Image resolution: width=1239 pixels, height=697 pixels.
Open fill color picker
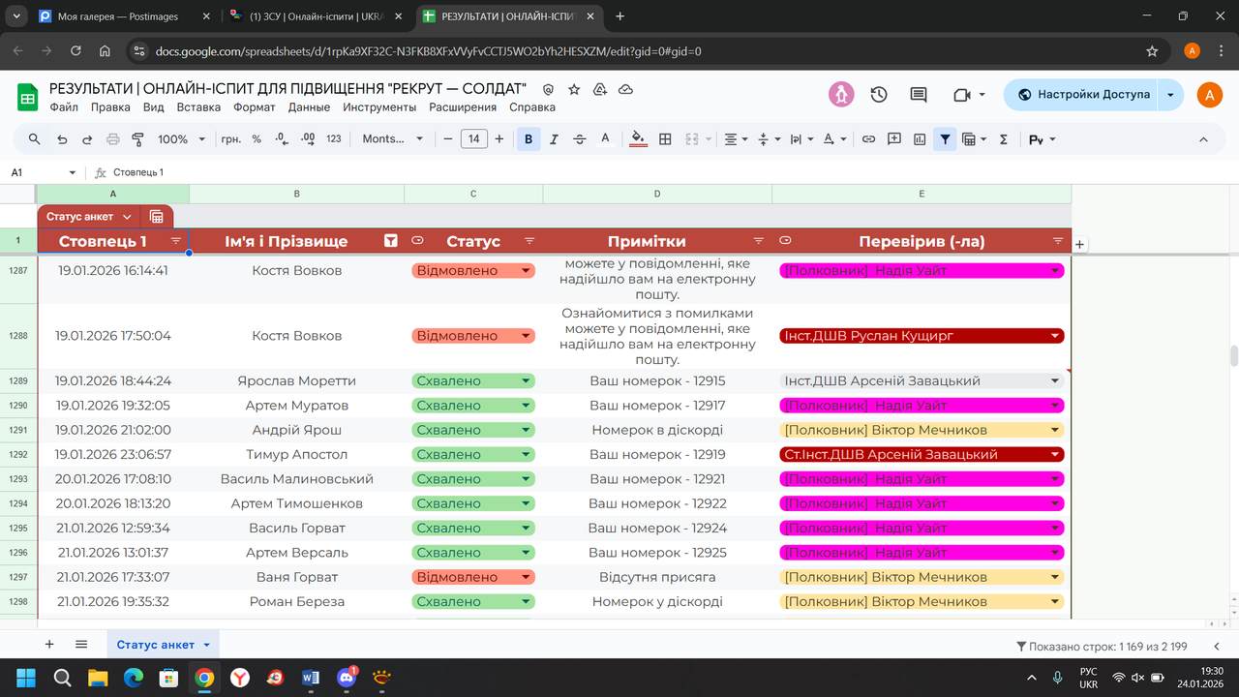click(638, 139)
